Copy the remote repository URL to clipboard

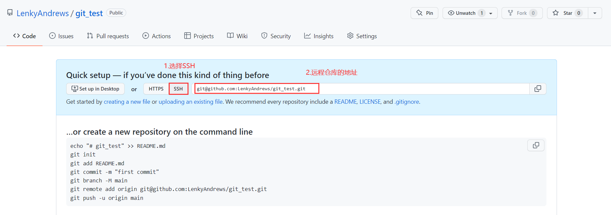coord(538,89)
